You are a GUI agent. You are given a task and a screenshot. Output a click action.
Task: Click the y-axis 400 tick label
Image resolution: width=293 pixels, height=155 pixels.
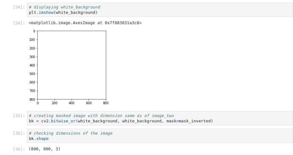pos(32,65)
